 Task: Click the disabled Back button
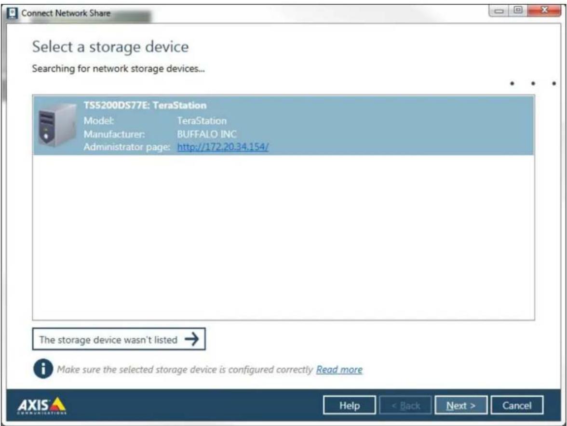[405, 405]
